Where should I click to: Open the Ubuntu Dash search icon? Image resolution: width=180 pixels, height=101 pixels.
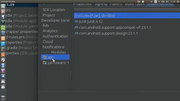click(3, 6)
